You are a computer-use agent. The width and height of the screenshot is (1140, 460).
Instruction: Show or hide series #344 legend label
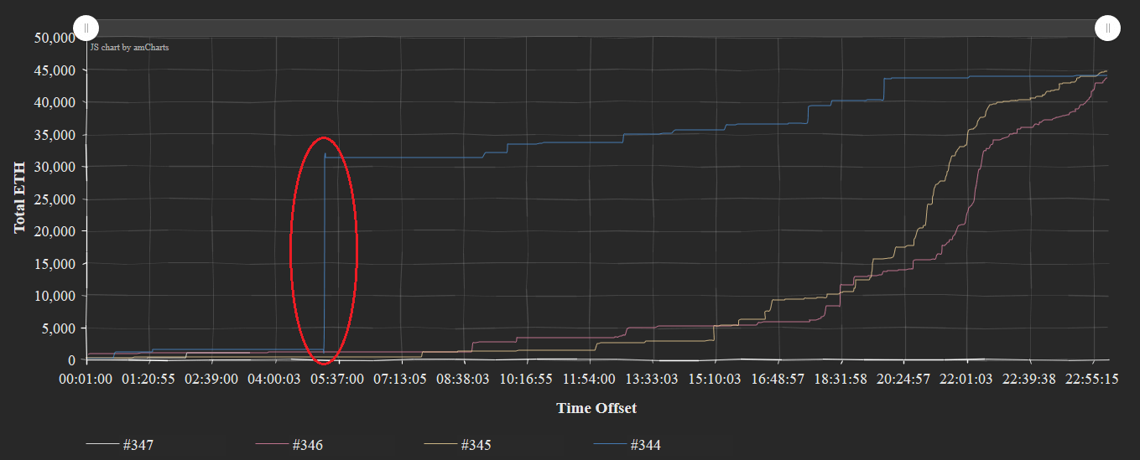(x=645, y=445)
